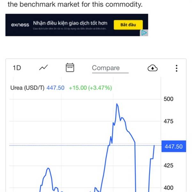This screenshot has height=192, width=192.
Task: Select the 500 price axis label
Action: pyautogui.click(x=169, y=99)
